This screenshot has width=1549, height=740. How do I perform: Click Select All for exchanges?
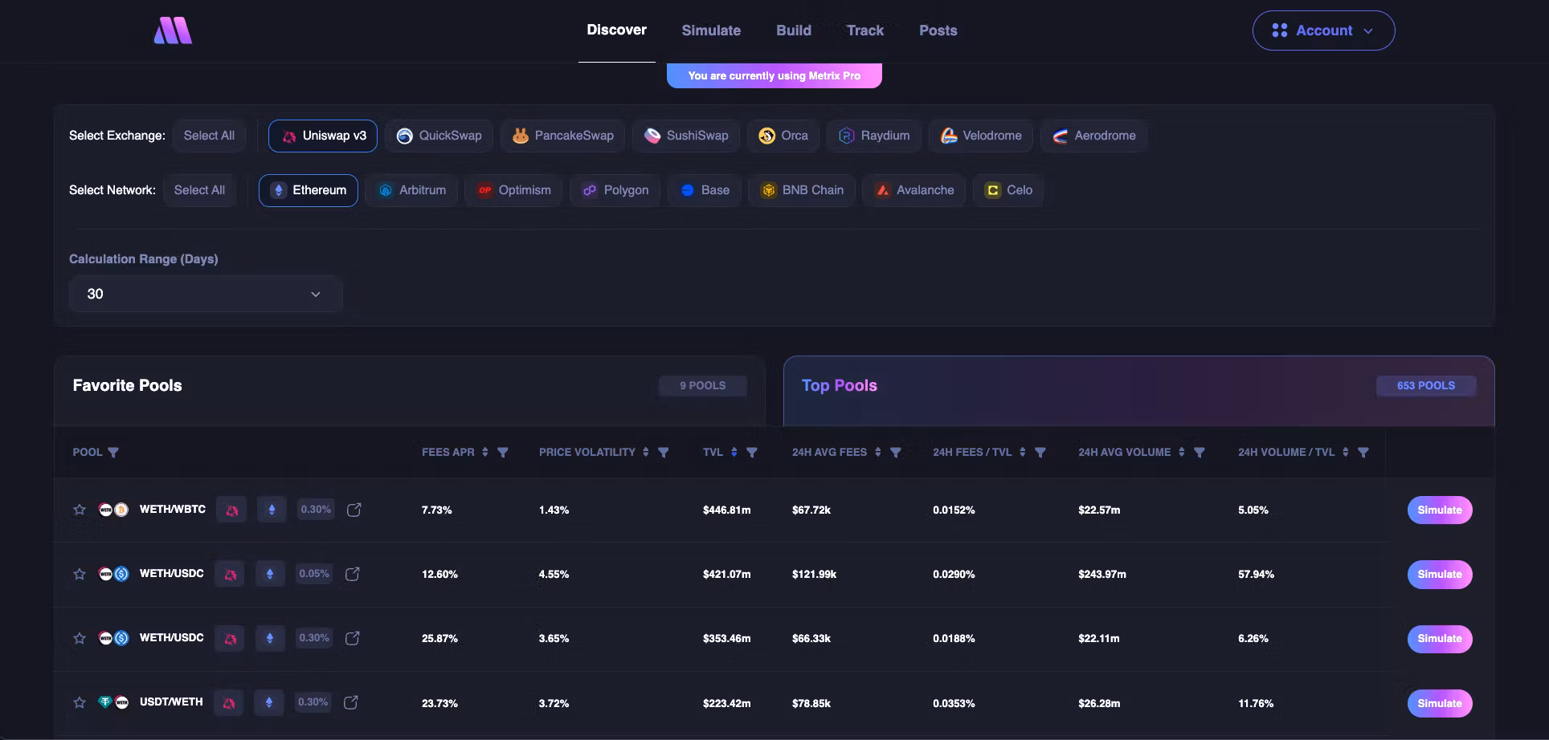click(x=209, y=136)
